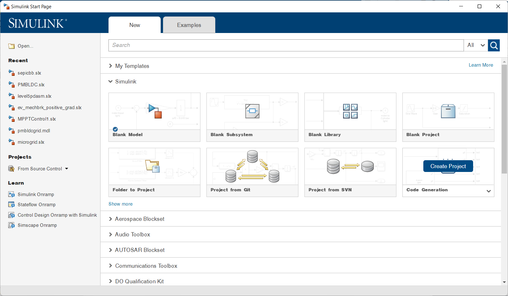Image resolution: width=508 pixels, height=296 pixels.
Task: Open the Simulink Onramp icon in Learn
Action: 11,194
